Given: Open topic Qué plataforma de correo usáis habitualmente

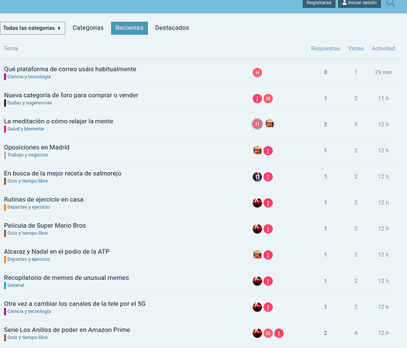Looking at the screenshot, I should point(70,69).
